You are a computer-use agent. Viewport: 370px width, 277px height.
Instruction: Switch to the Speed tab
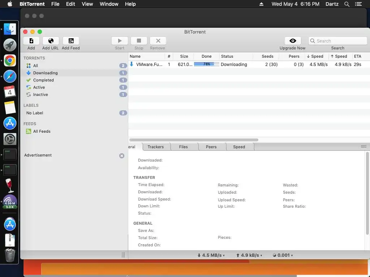pyautogui.click(x=239, y=147)
